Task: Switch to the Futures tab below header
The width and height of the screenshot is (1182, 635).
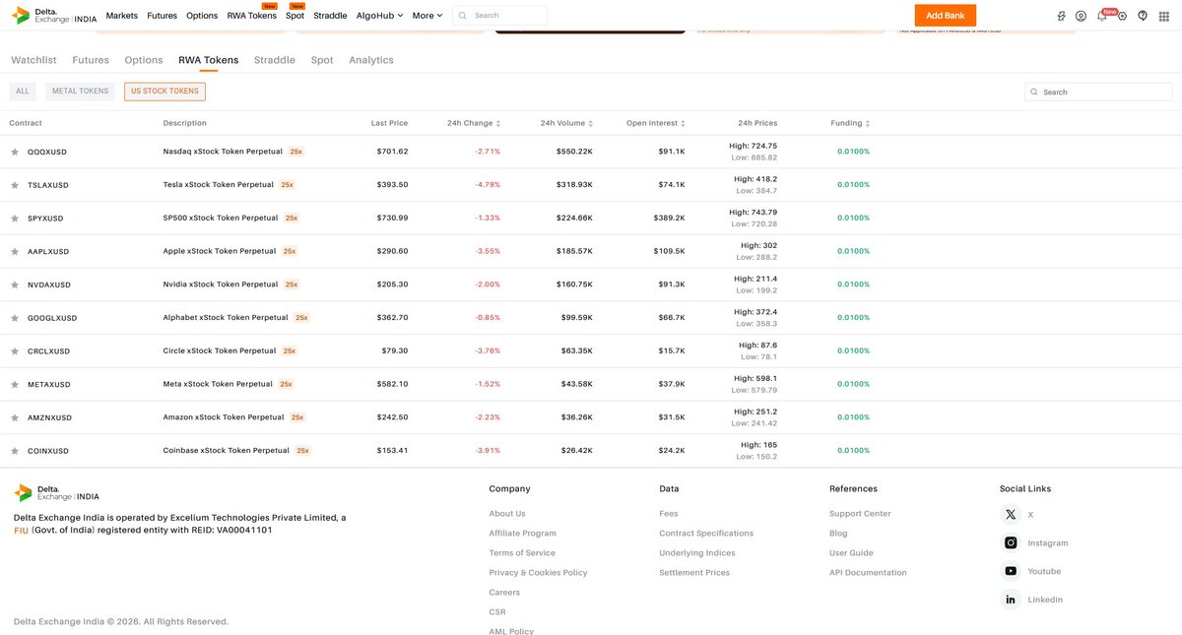Action: pos(91,60)
